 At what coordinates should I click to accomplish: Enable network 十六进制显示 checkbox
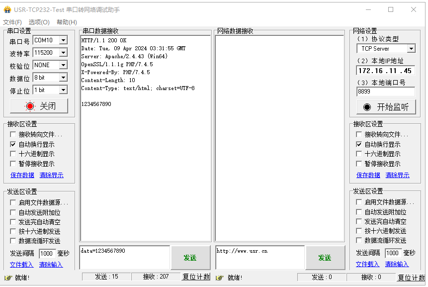click(x=359, y=154)
